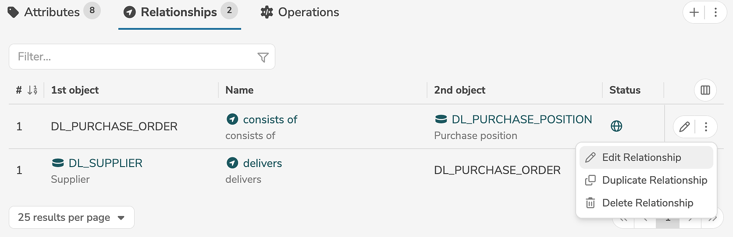Image resolution: width=733 pixels, height=237 pixels.
Task: Open the top-right three-dot options menu
Action: coord(715,12)
